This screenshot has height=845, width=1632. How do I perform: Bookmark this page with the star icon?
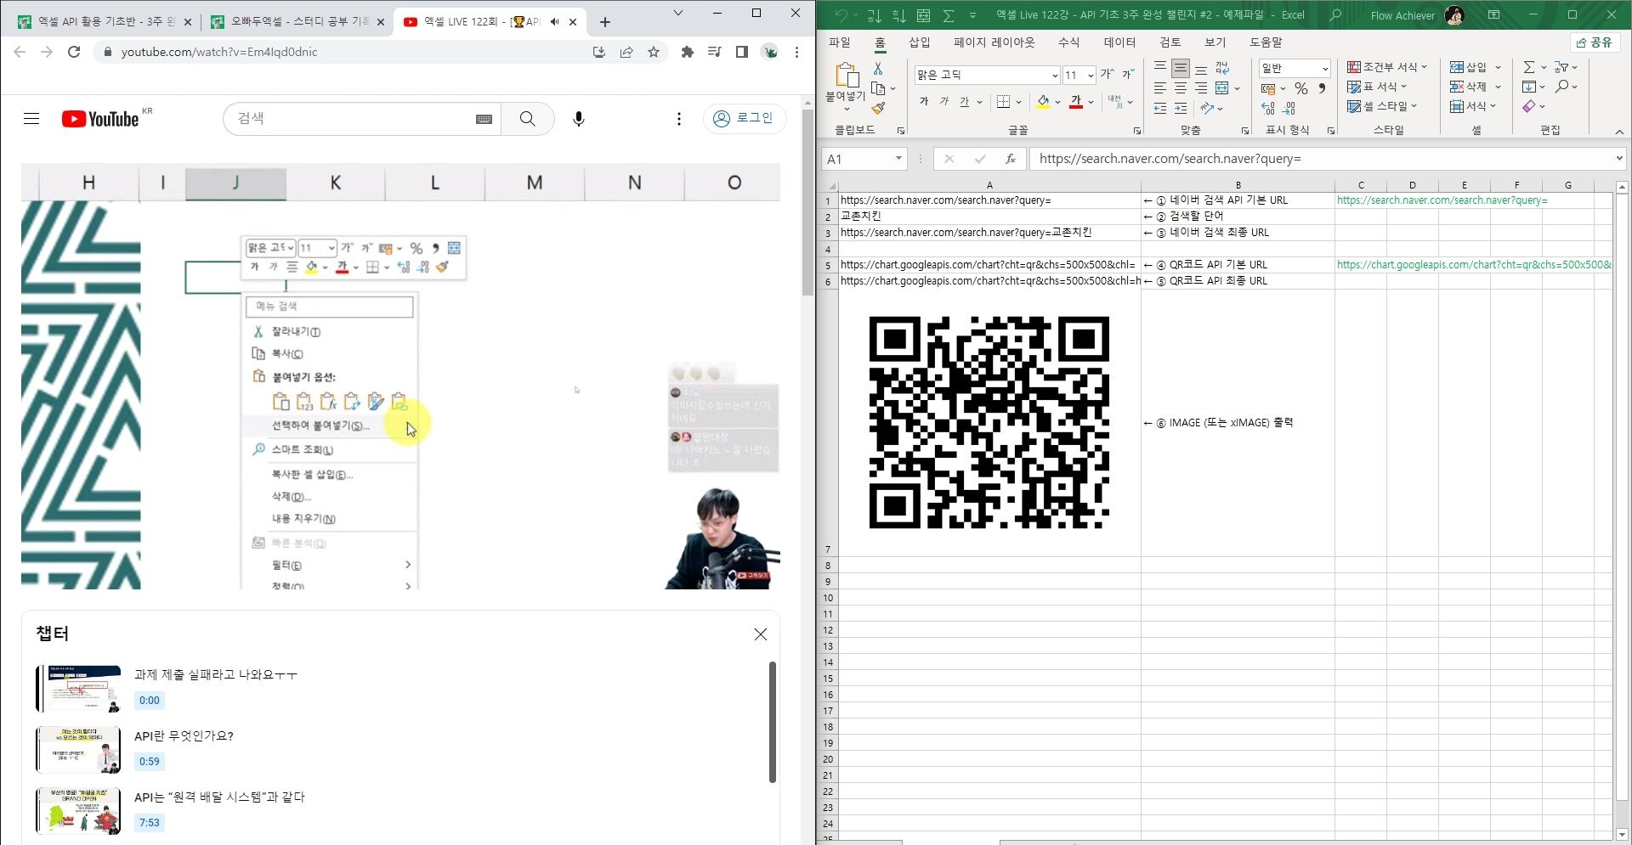(654, 52)
